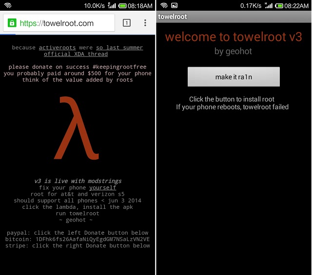Screen dimensions: 312x275
Task: Open the activeroots link
Action: click(57, 48)
